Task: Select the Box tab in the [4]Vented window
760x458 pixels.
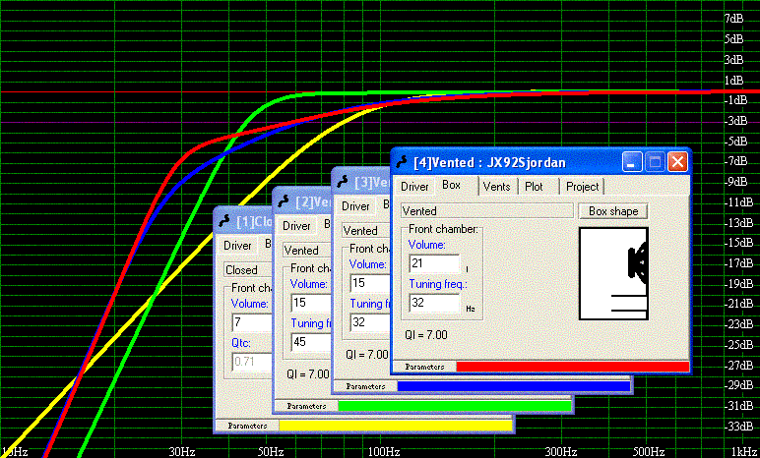Action: 451,186
